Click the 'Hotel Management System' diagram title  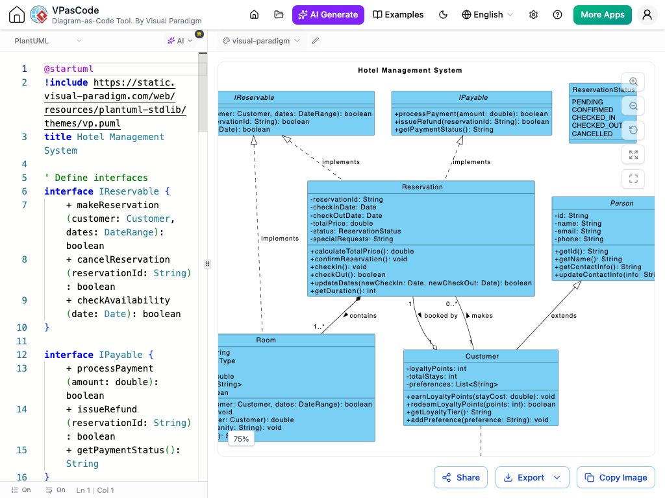click(410, 70)
